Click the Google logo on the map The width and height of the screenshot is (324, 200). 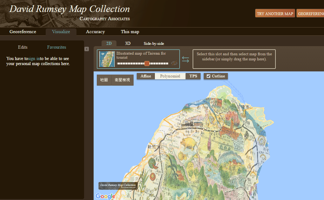[105, 196]
